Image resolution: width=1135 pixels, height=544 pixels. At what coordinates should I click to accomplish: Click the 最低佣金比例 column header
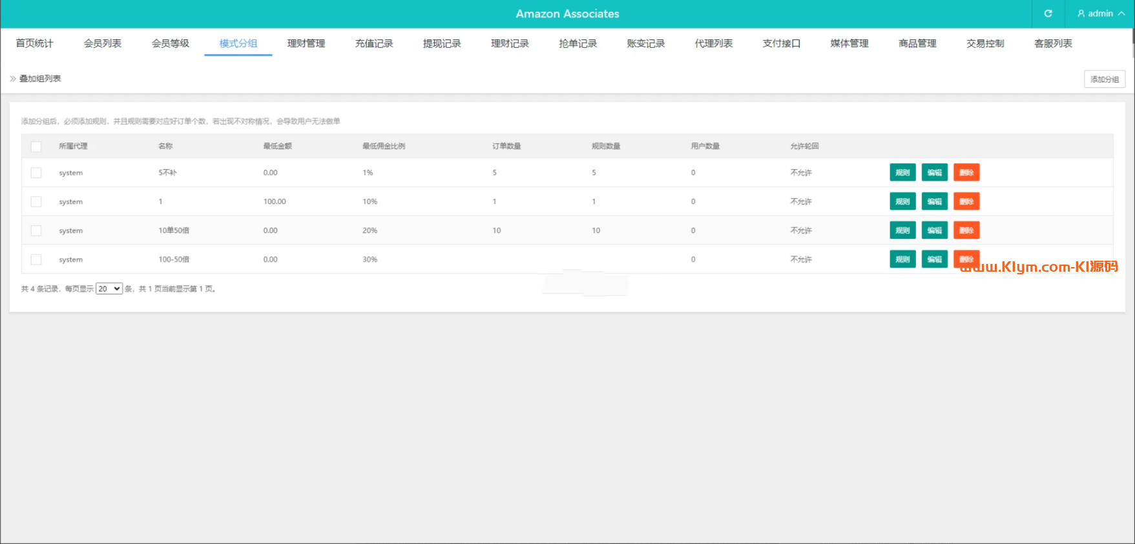[384, 146]
